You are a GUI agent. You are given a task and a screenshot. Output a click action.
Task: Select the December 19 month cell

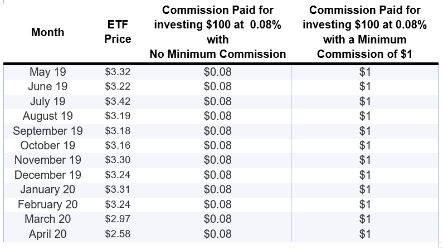tap(47, 175)
